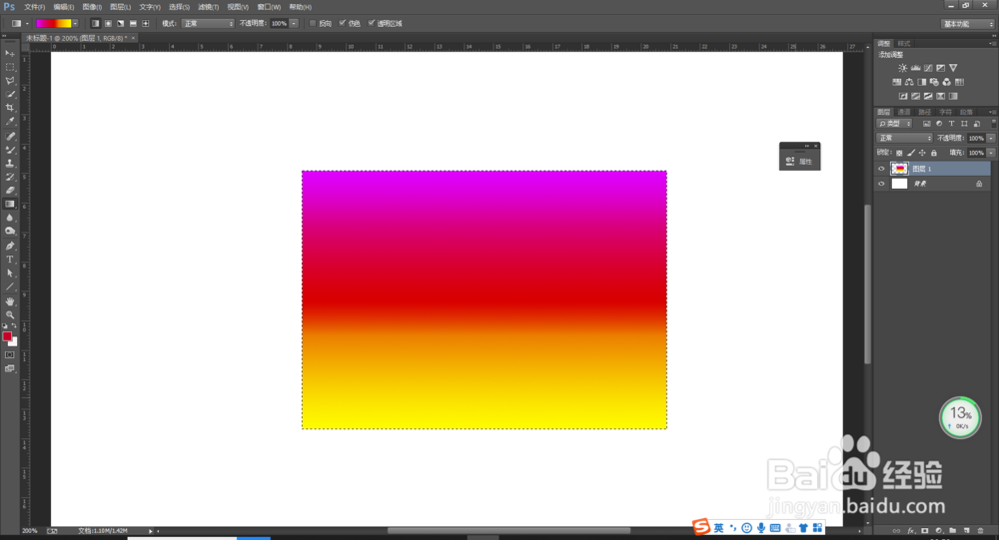Select the Rectangular Marquee tool
The height and width of the screenshot is (540, 999).
click(x=10, y=67)
